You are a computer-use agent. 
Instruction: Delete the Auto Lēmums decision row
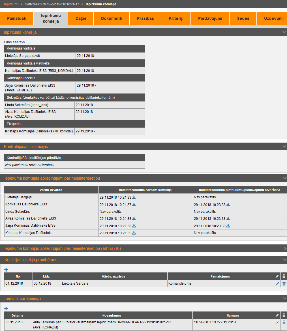coord(284,323)
